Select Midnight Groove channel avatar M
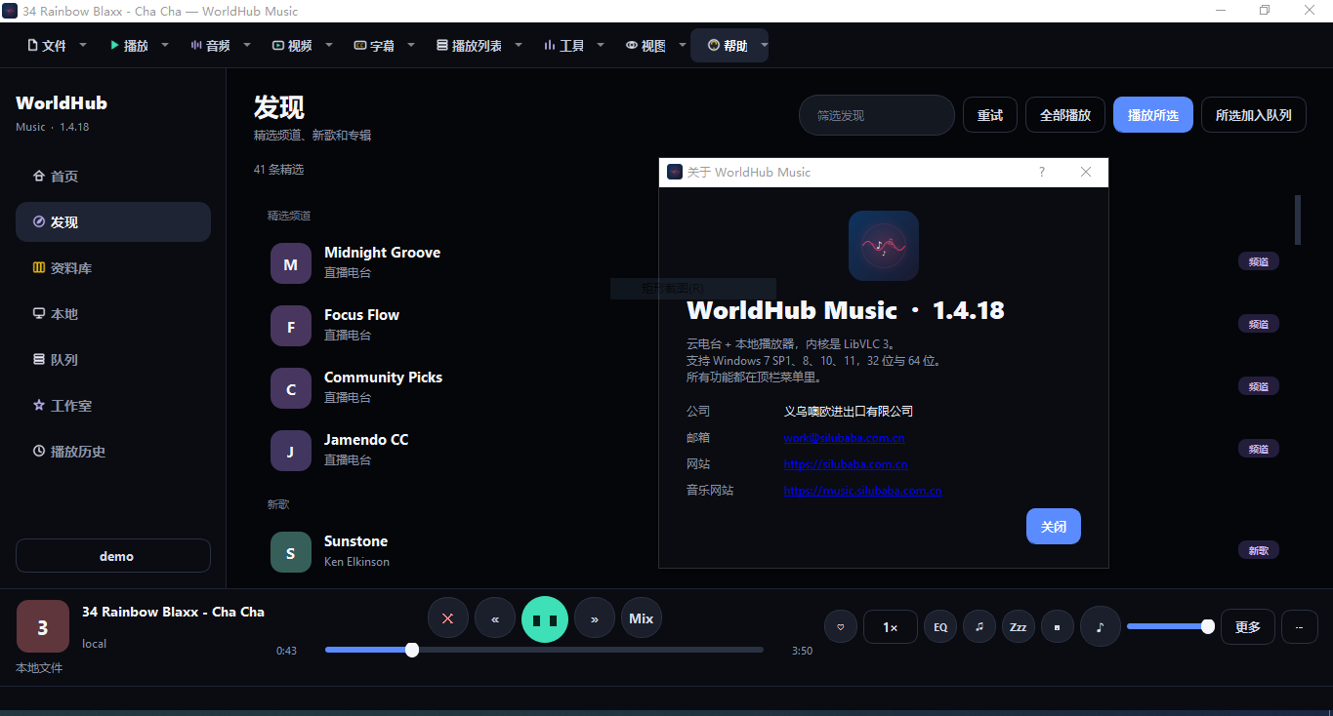Viewport: 1333px width, 716px height. (x=291, y=264)
